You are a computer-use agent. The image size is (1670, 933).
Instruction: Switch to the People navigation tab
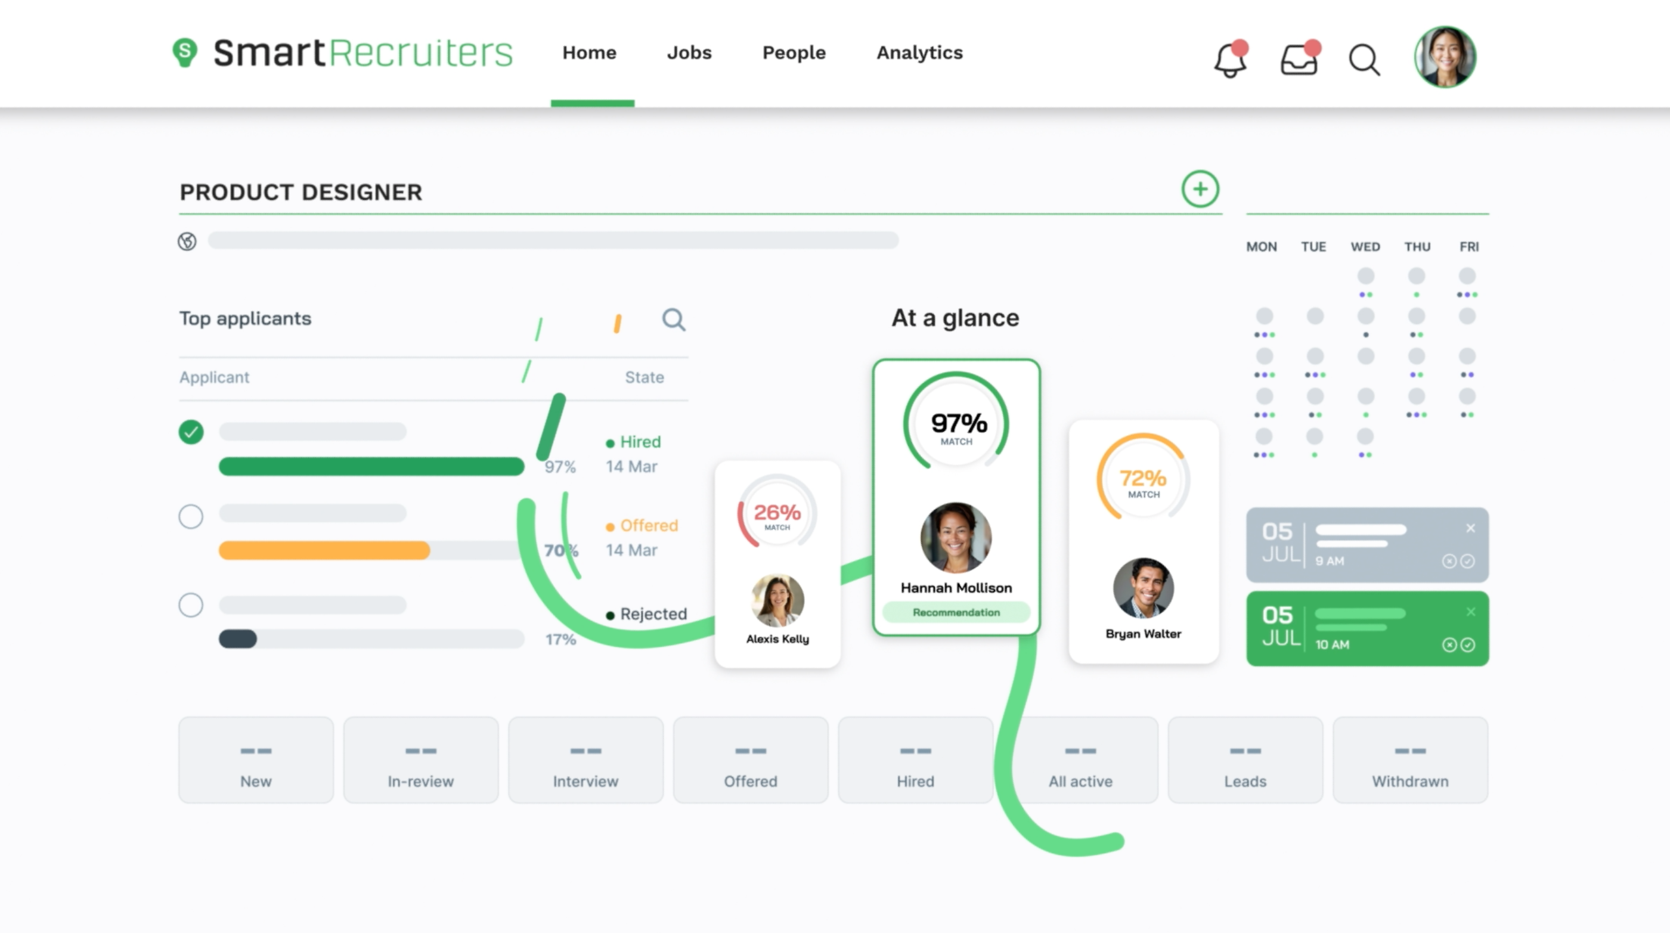click(795, 52)
